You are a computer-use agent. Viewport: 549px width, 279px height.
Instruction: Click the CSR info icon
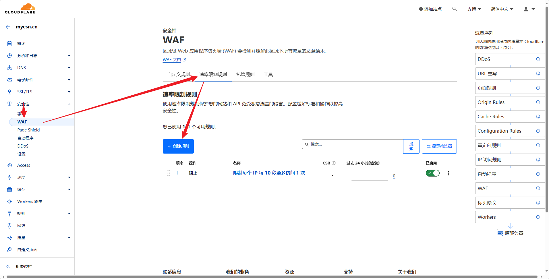(334, 163)
